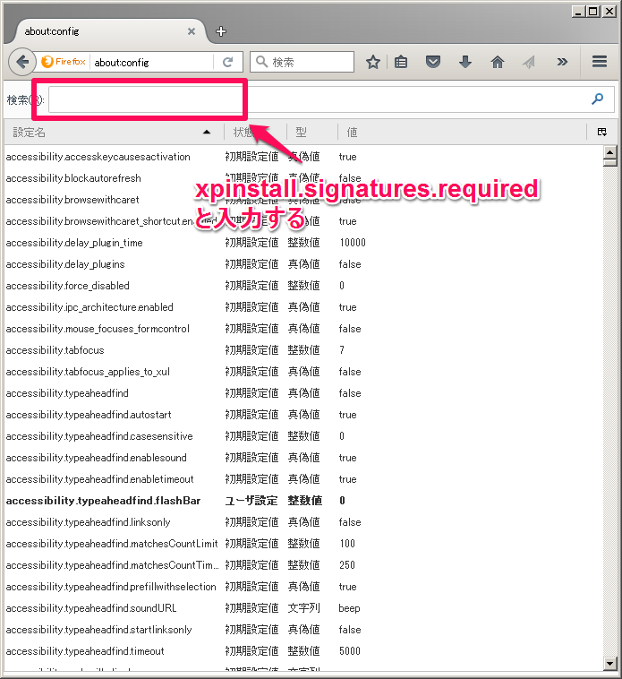The height and width of the screenshot is (679, 622).
Task: Maximize the Firefox window
Action: [x=593, y=12]
